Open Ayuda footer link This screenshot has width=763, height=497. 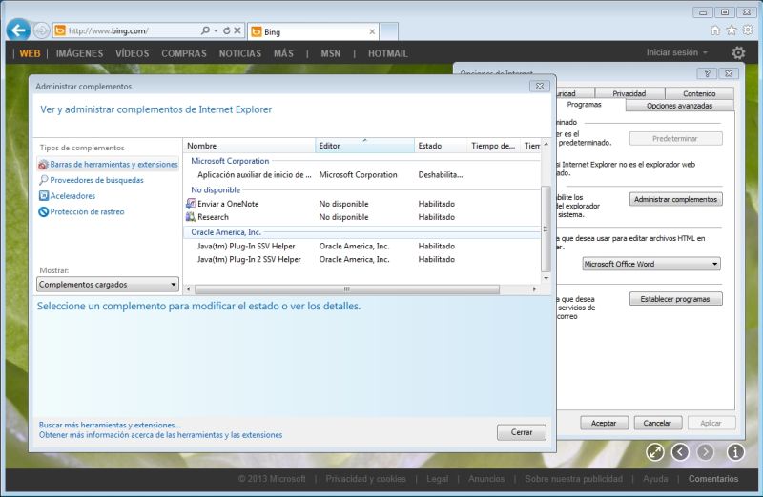pyautogui.click(x=655, y=479)
